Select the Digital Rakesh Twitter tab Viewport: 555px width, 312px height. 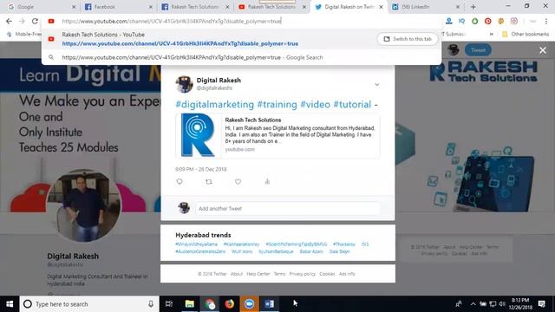[349, 7]
